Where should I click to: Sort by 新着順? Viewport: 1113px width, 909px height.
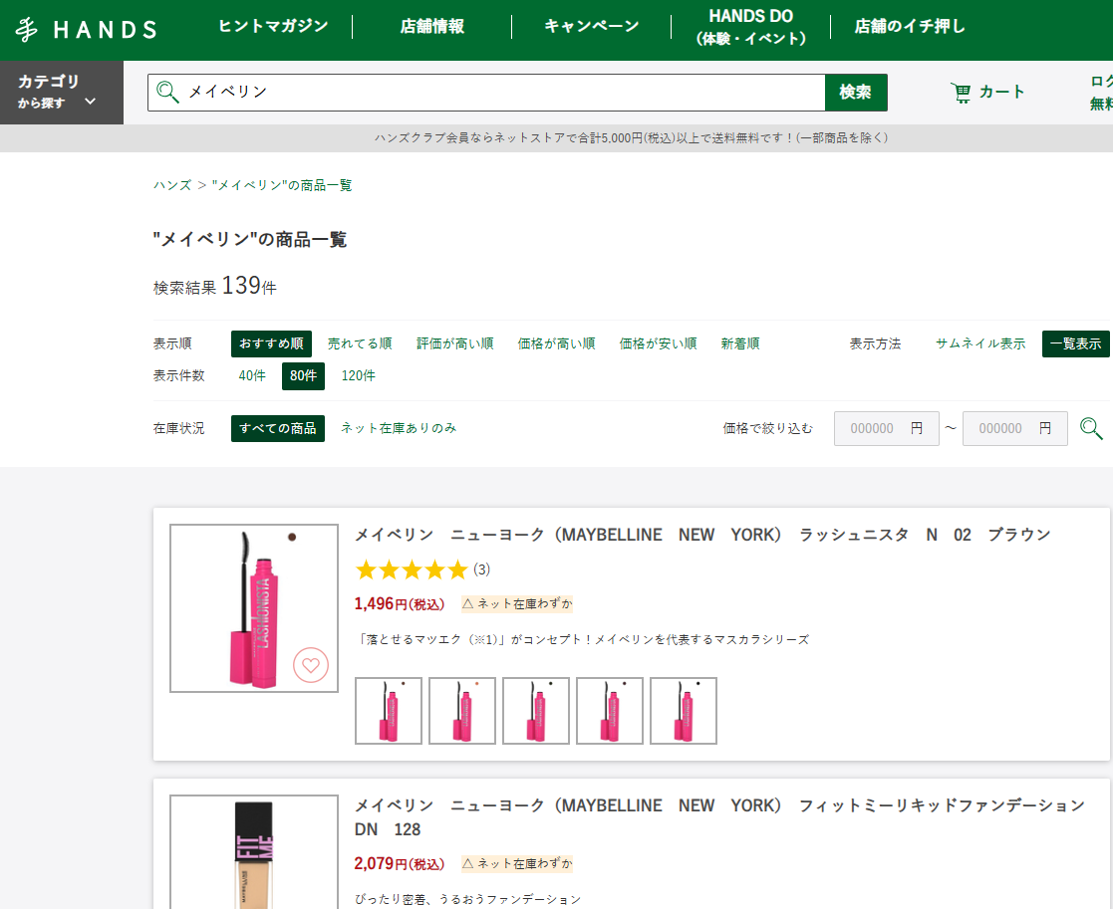[x=740, y=343]
